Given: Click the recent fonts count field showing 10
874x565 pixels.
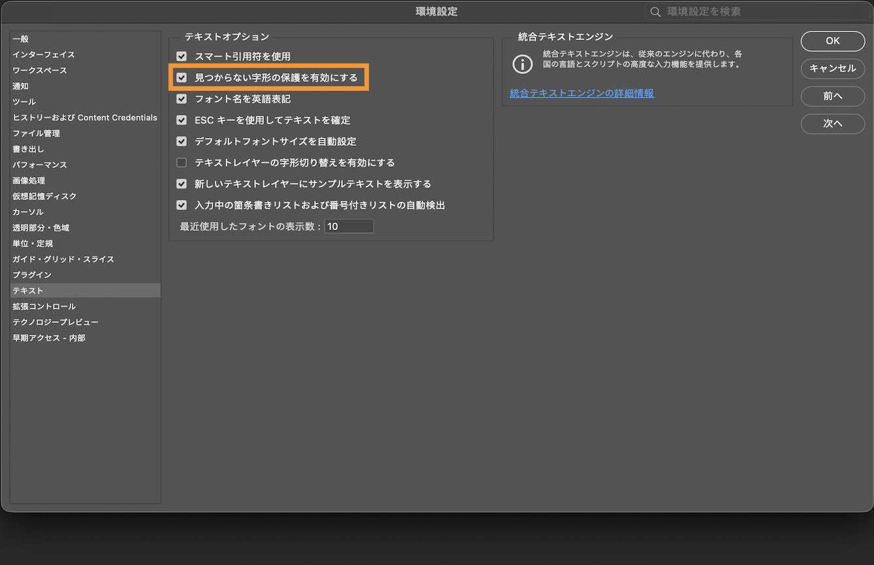Looking at the screenshot, I should 349,226.
